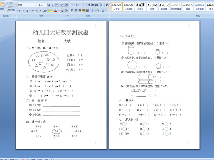Screen dimensions: 214x160
Task: Select the 明显强调 (Intense Emphasis) style
Action: pyautogui.click(x=200, y=7)
